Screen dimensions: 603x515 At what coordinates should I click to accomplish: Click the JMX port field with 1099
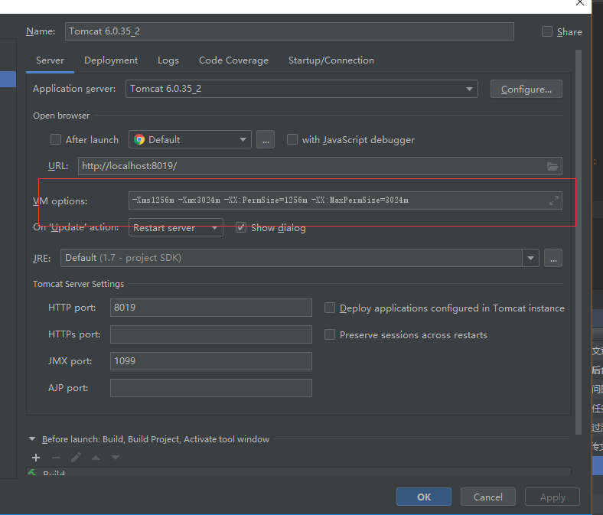(210, 361)
